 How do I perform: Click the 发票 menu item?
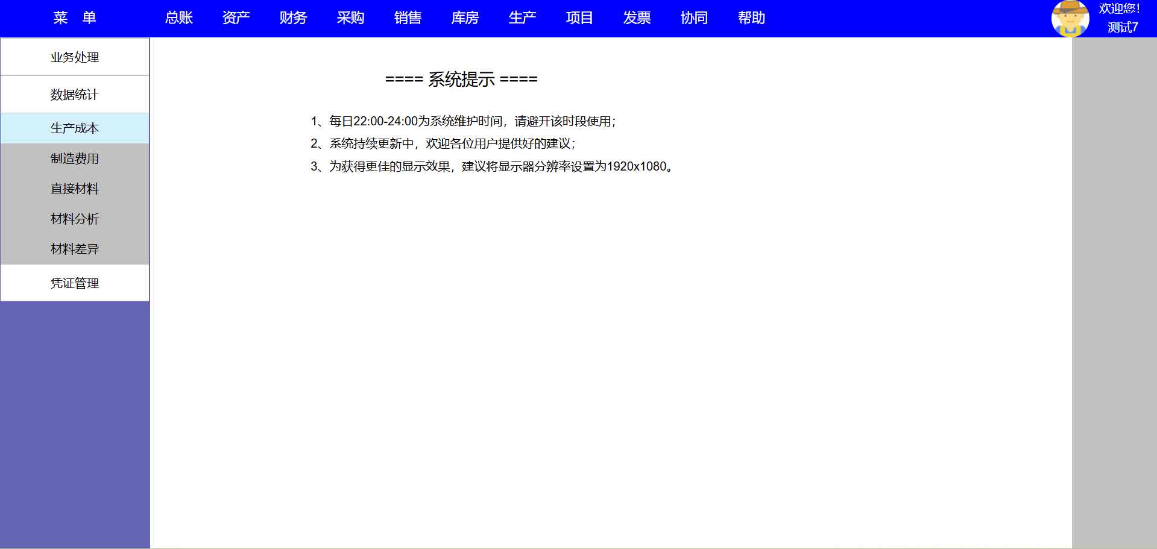click(637, 18)
